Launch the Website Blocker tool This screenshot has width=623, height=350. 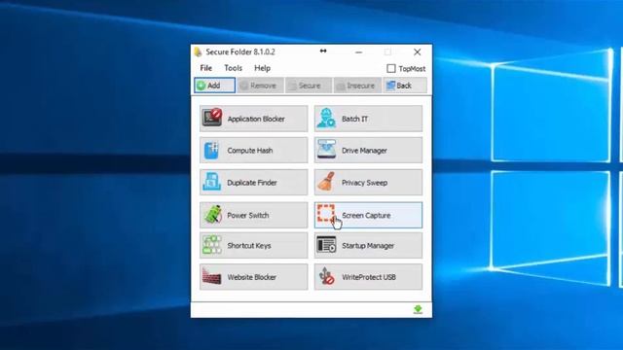click(x=253, y=277)
